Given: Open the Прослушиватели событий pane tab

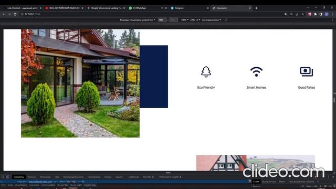Looking at the screenshot, I should (301, 182).
